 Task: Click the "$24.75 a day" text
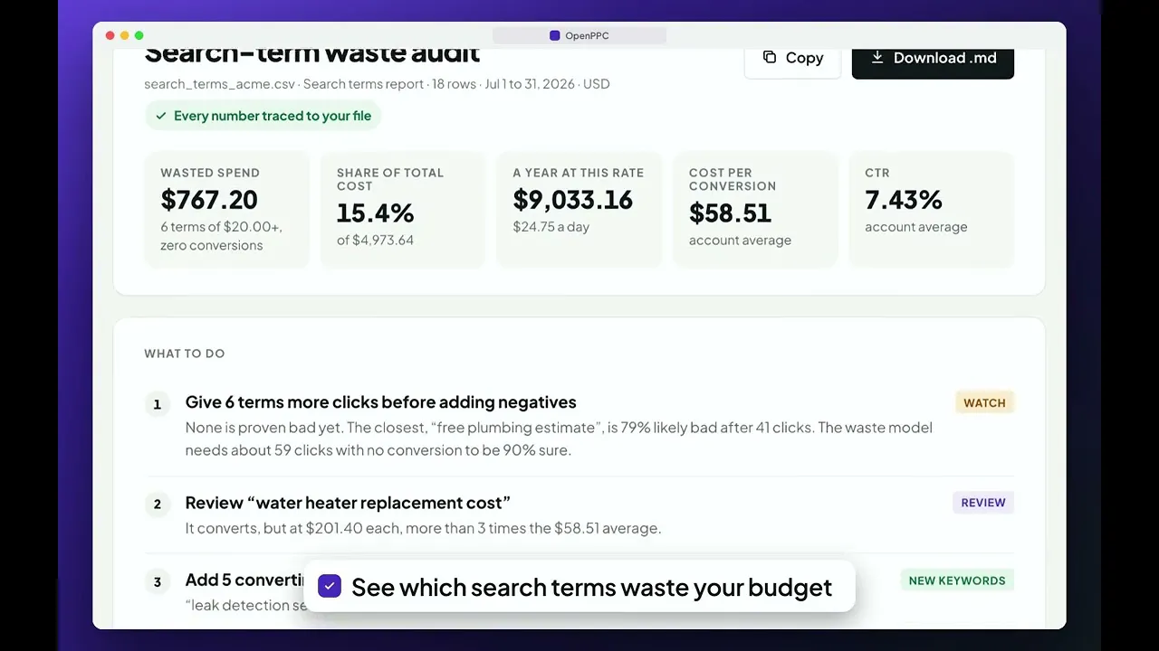coord(551,227)
